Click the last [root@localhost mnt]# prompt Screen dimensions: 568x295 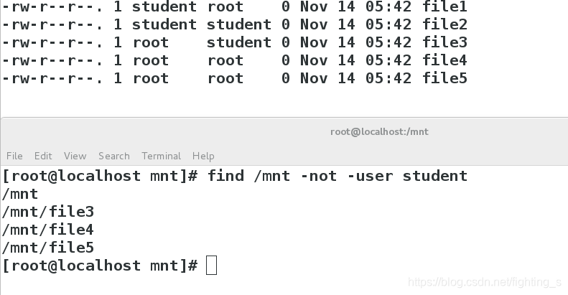point(100,266)
